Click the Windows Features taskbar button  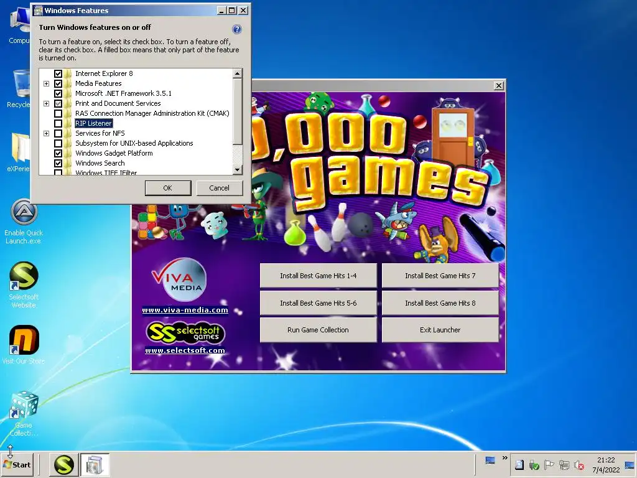95,464
